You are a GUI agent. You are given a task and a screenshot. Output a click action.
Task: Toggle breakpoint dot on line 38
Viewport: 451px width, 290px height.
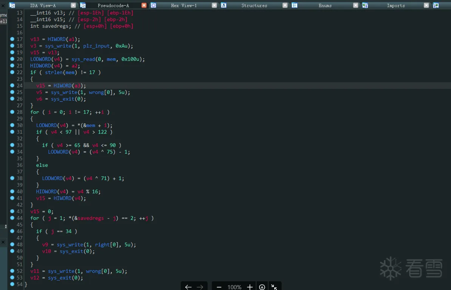pyautogui.click(x=12, y=178)
